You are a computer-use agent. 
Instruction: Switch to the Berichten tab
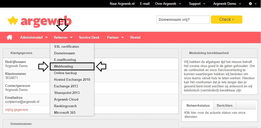(224, 105)
